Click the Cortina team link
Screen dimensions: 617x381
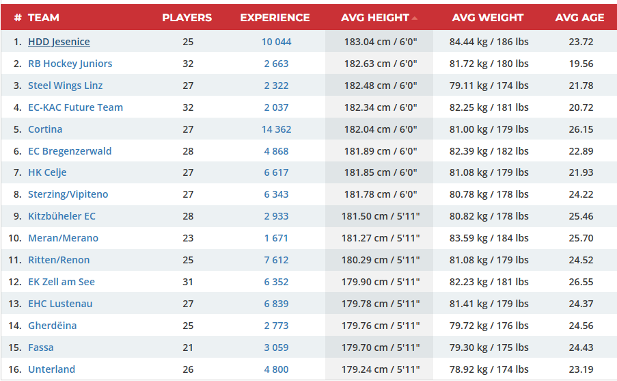point(45,129)
